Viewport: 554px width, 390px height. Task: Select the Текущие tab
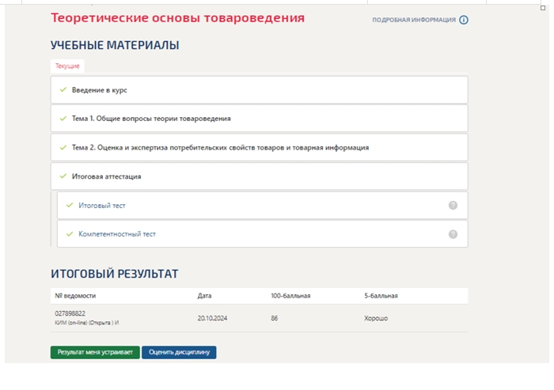(67, 66)
